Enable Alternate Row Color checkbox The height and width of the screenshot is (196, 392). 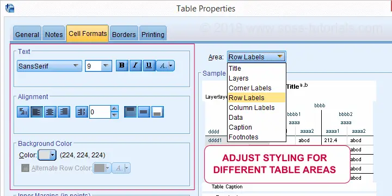coord(25,168)
